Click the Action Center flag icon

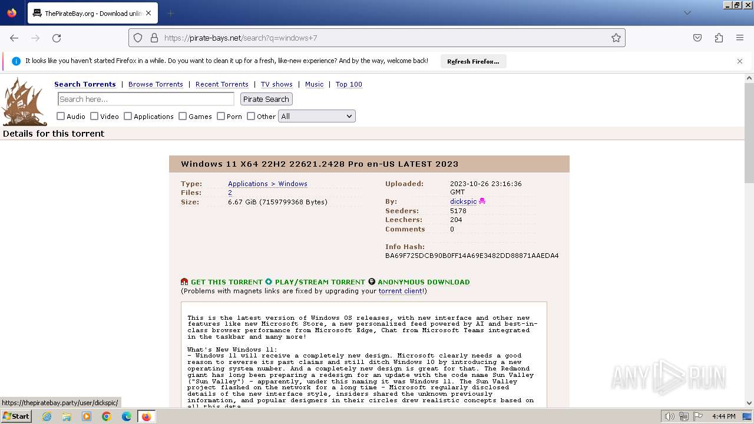pos(698,416)
